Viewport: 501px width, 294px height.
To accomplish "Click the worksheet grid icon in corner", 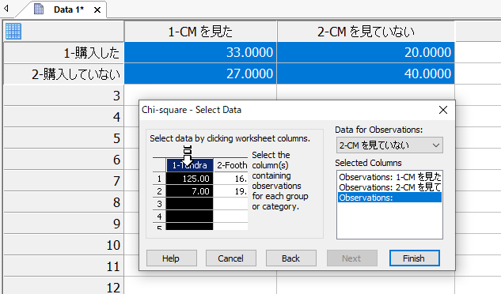I will [x=13, y=32].
